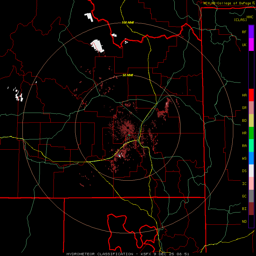Click the [CLAS] units label
The width and height of the screenshot is (256, 256).
click(240, 20)
